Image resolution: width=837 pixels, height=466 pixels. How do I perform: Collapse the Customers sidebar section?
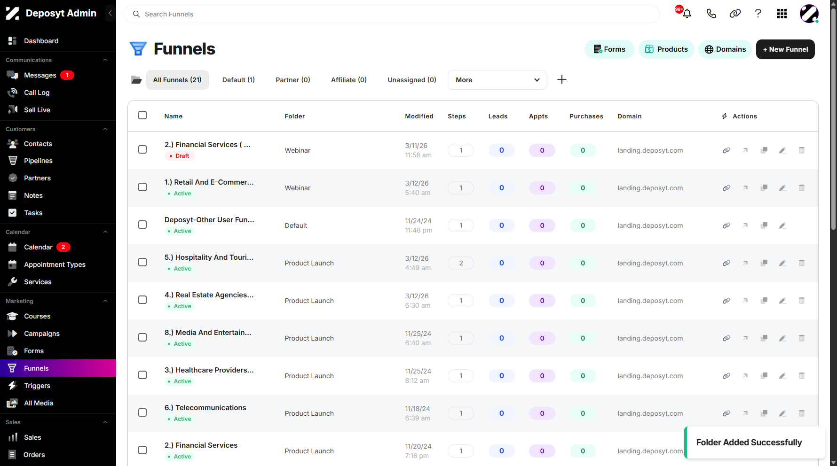pos(105,129)
